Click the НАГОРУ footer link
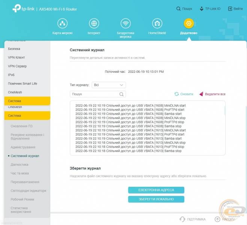Screen dimensions: 247x225 [x=228, y=219]
